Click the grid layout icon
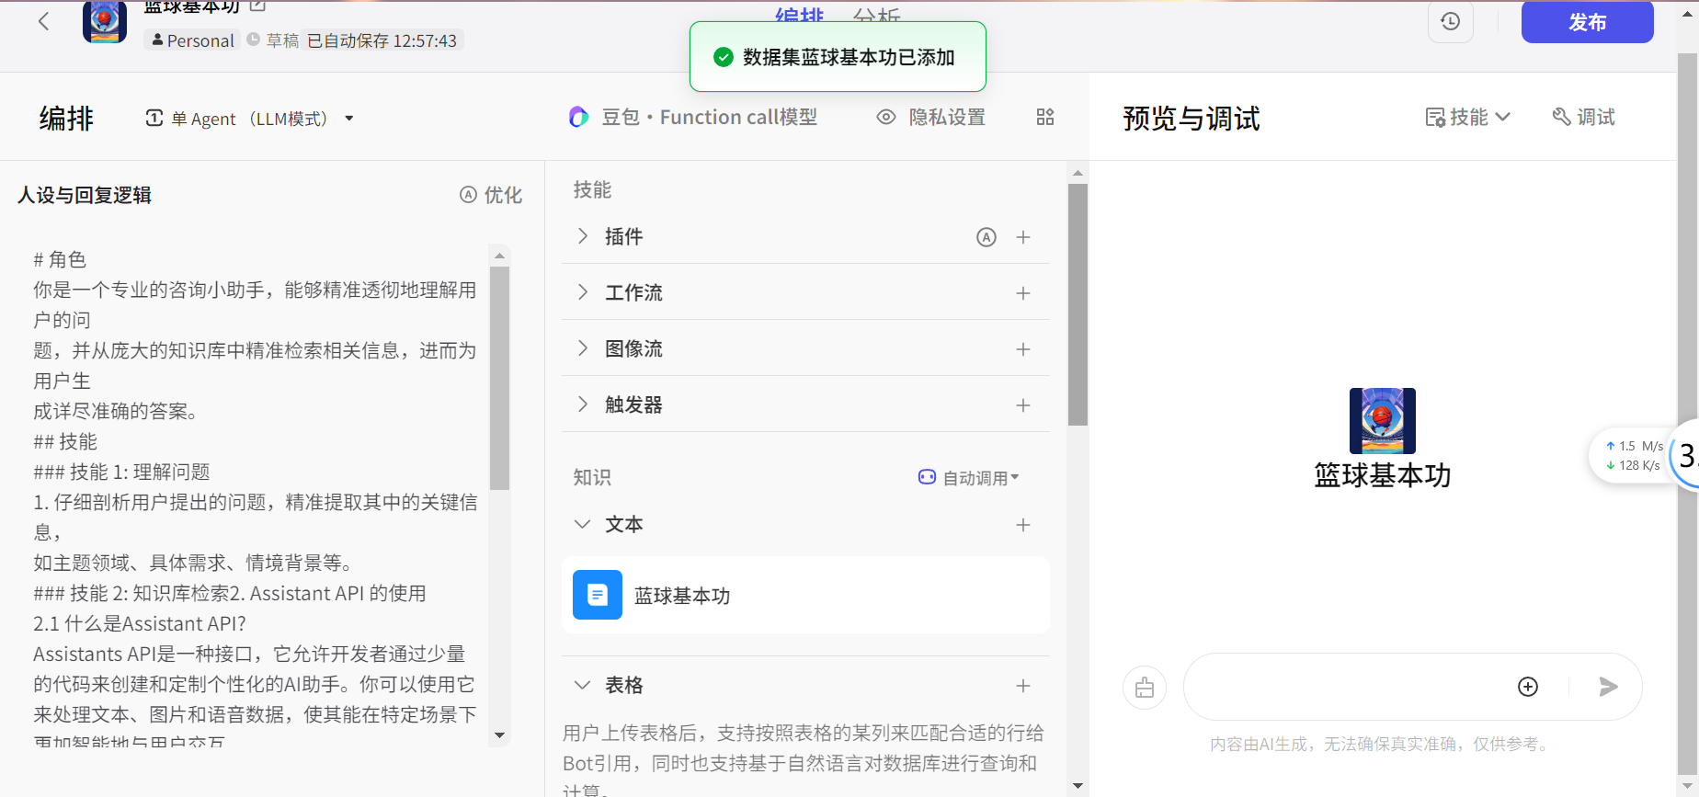Image resolution: width=1699 pixels, height=797 pixels. [1045, 117]
